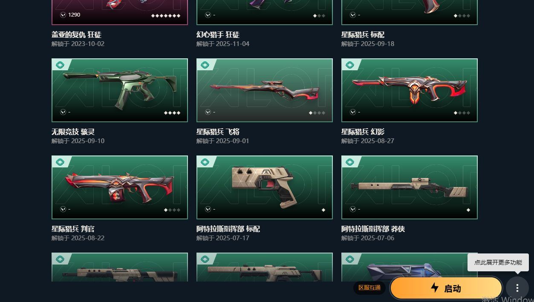The width and height of the screenshot is (534, 302).
Task: Select the 阿特拉斯指挥部 莽侠 shotgun card
Action: [x=410, y=187]
